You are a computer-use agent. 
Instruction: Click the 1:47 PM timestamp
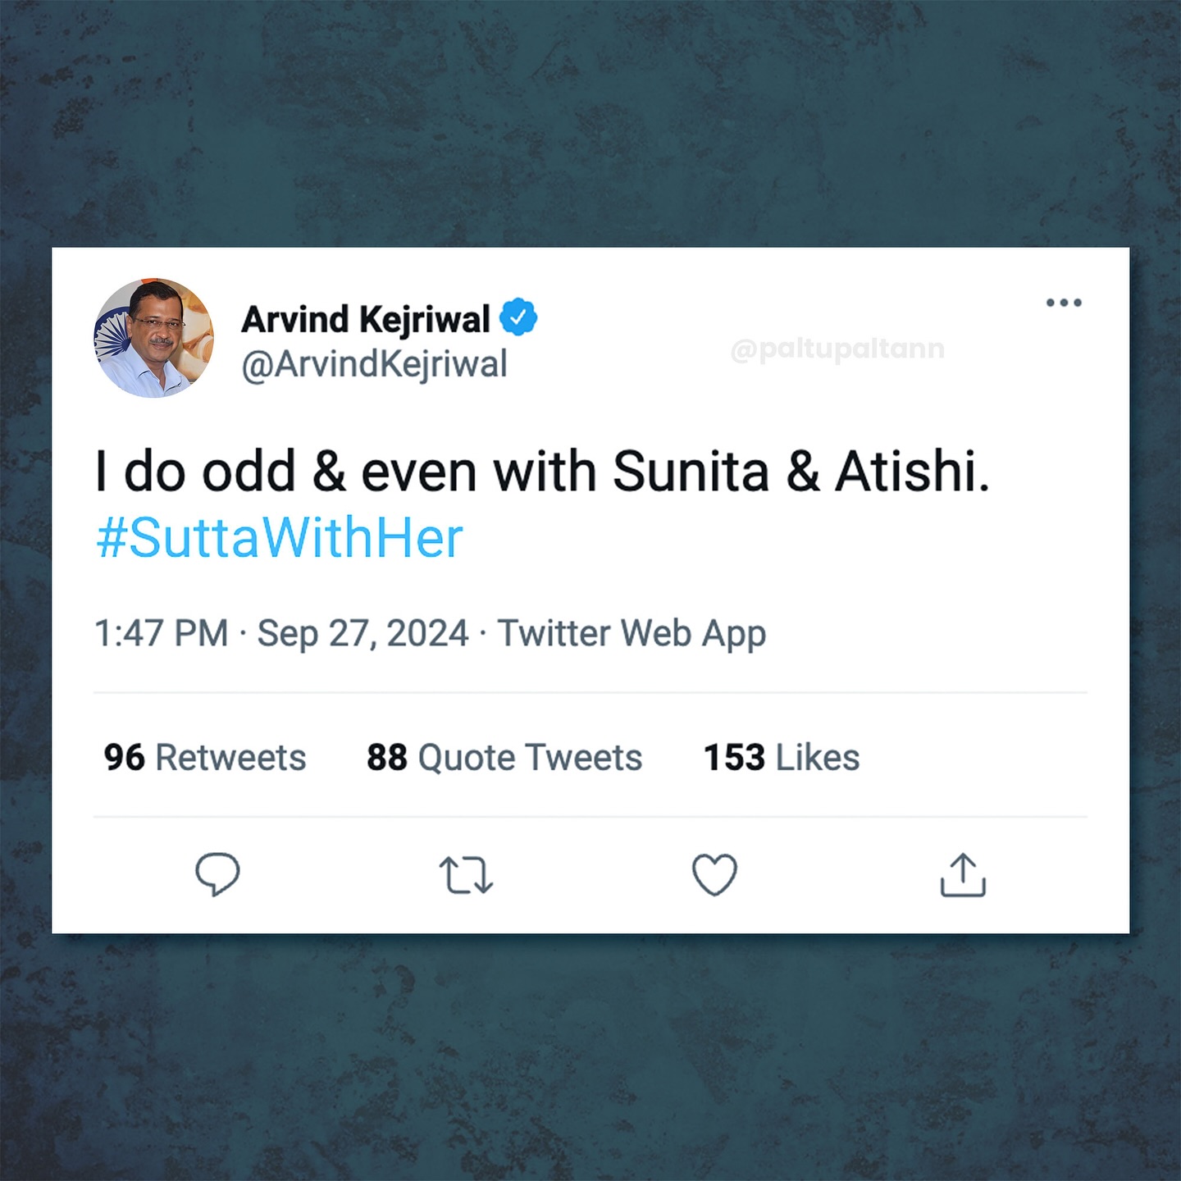click(162, 633)
